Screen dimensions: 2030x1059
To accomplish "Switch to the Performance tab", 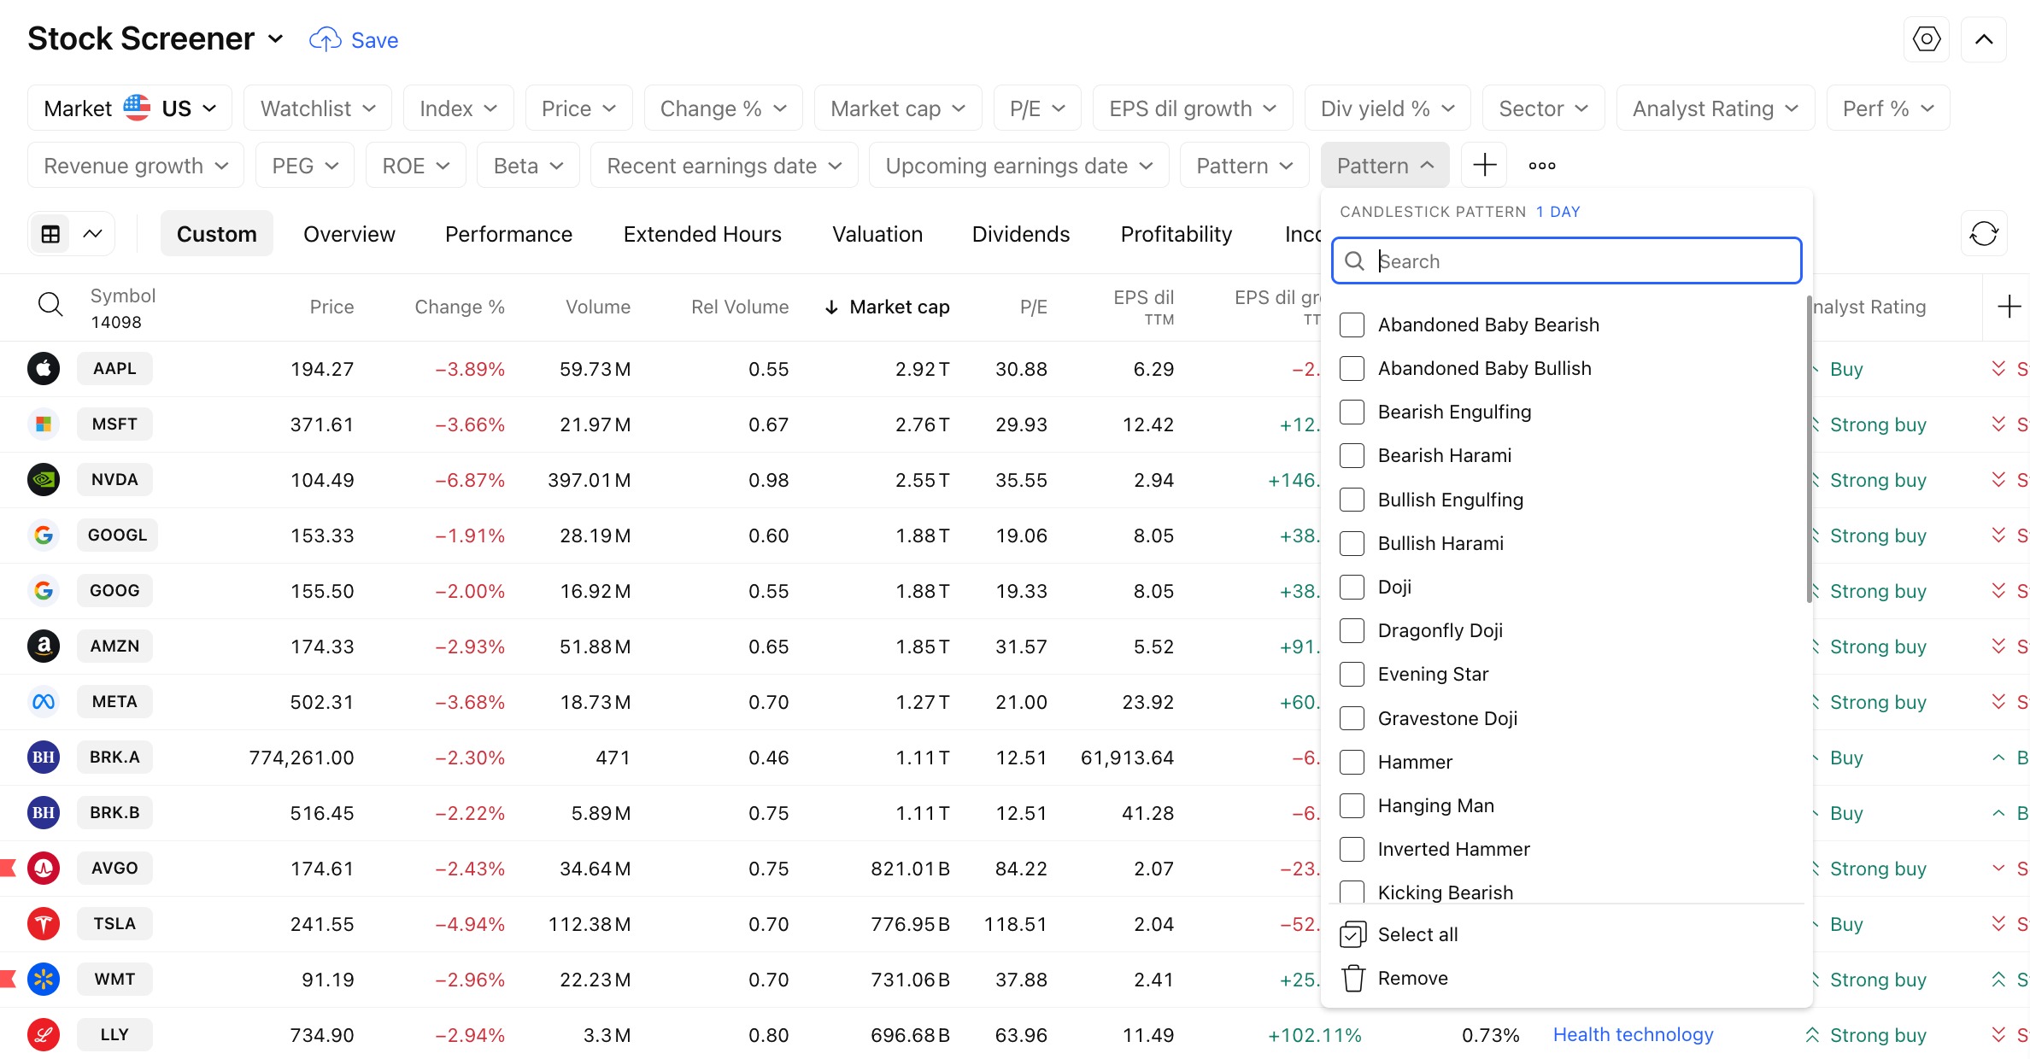I will click(508, 234).
